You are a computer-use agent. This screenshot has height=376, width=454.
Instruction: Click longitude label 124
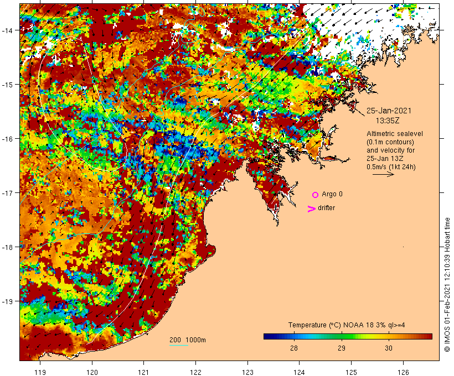point(300,372)
